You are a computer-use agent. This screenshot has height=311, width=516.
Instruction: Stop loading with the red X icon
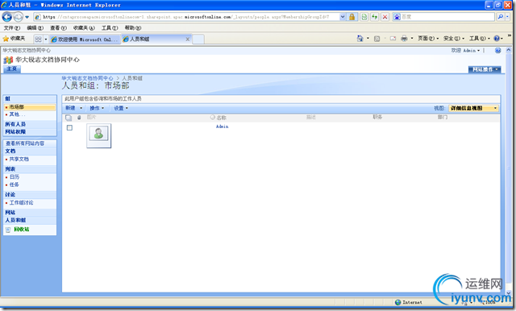tap(385, 17)
